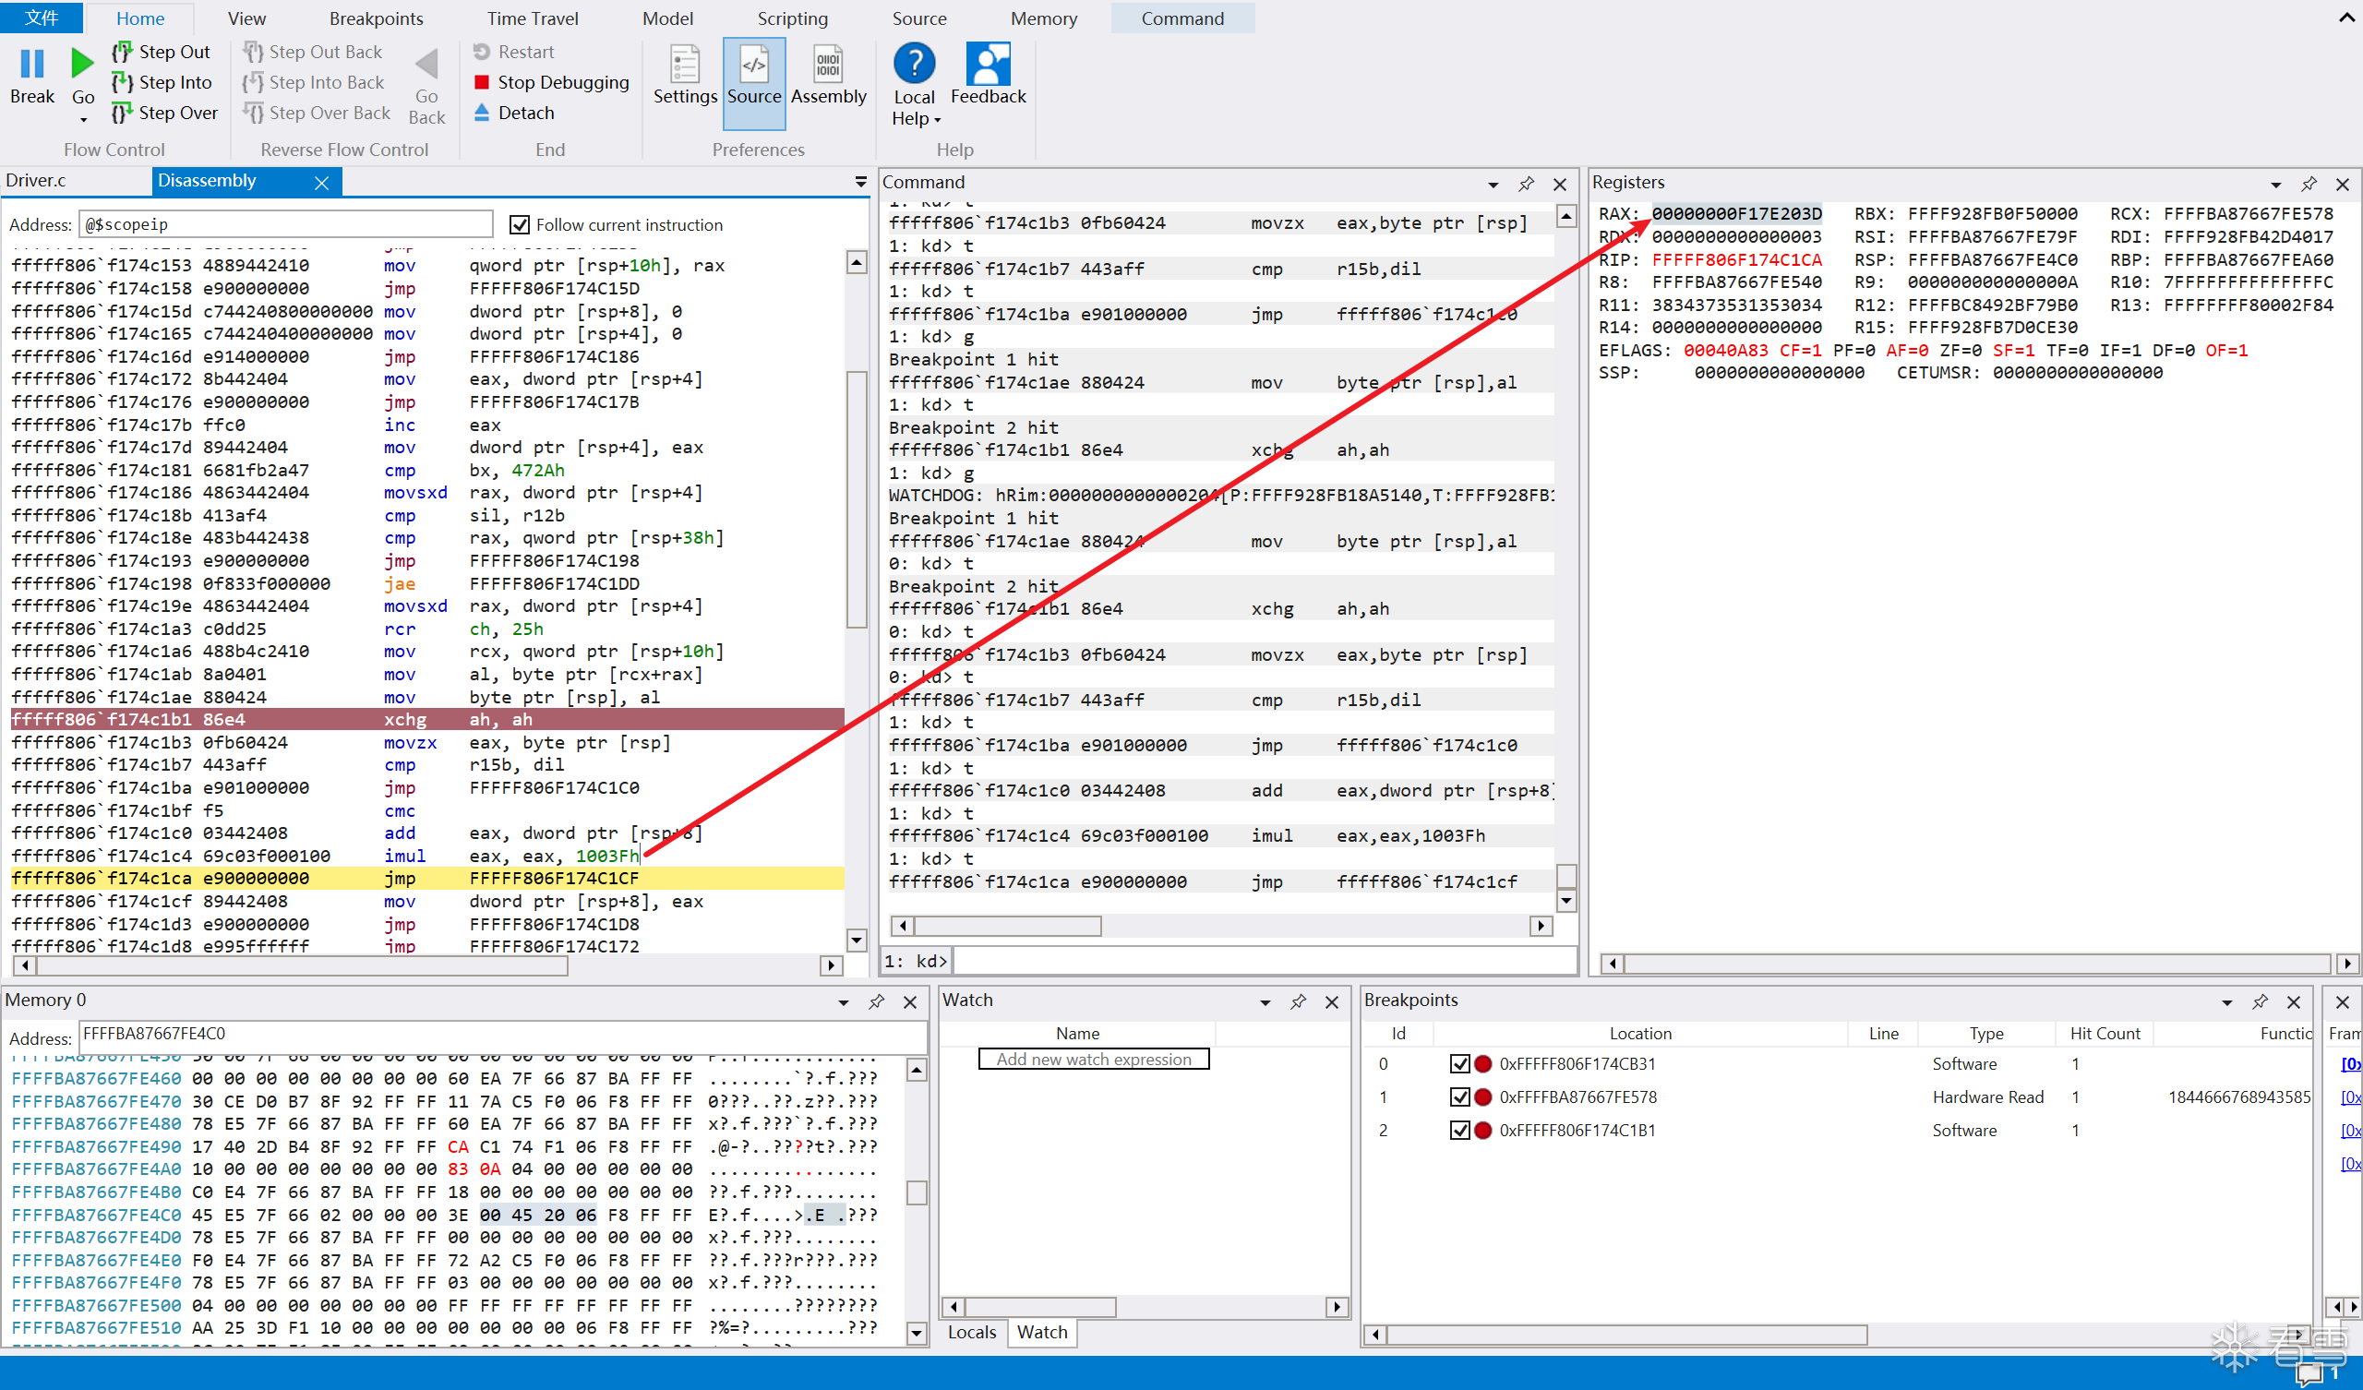Select the xchg ah, ah breakpoint line
This screenshot has width=2363, height=1390.
tap(427, 719)
